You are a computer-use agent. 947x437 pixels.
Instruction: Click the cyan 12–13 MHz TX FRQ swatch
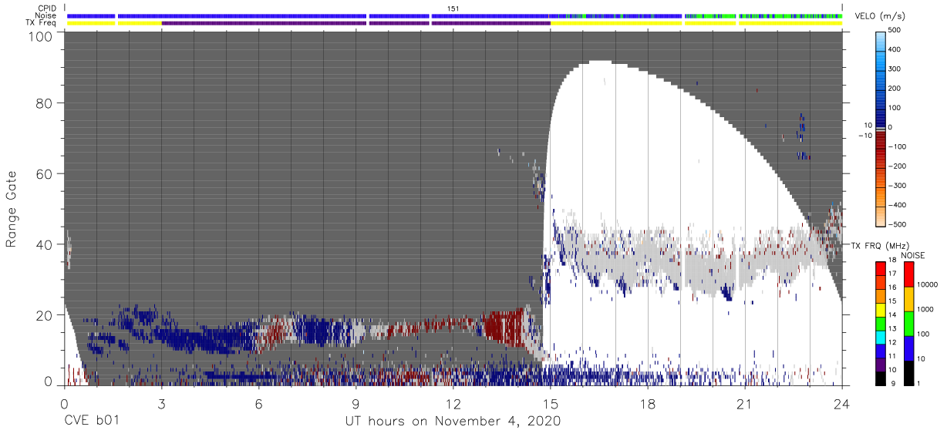click(x=881, y=337)
